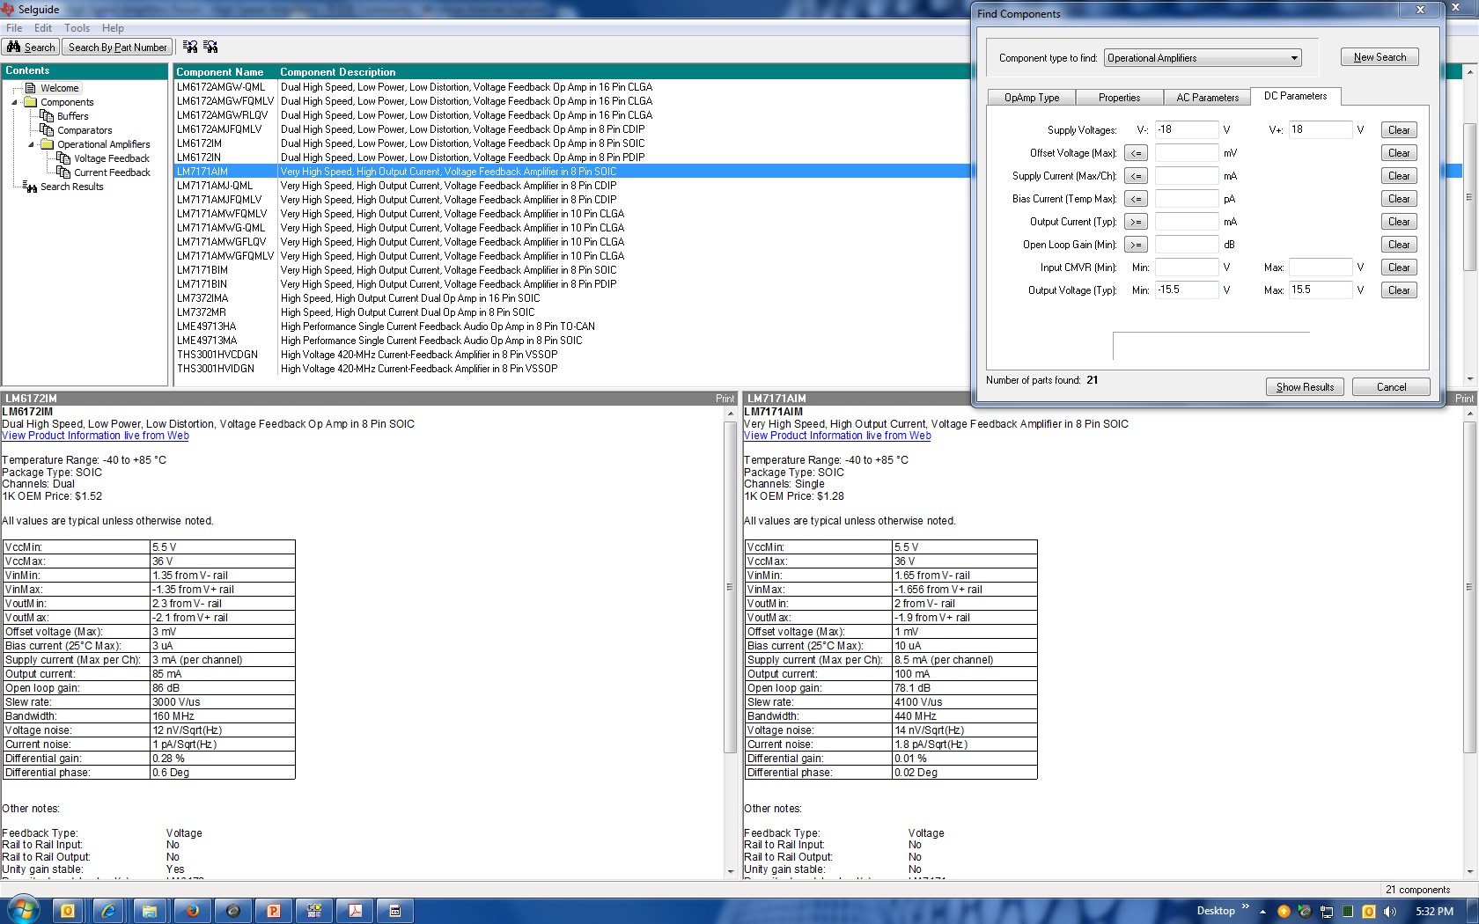This screenshot has height=924, width=1479.
Task: Click the network tray icon
Action: point(1326,912)
